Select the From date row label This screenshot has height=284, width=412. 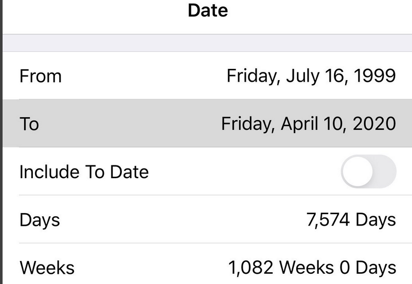click(x=40, y=76)
